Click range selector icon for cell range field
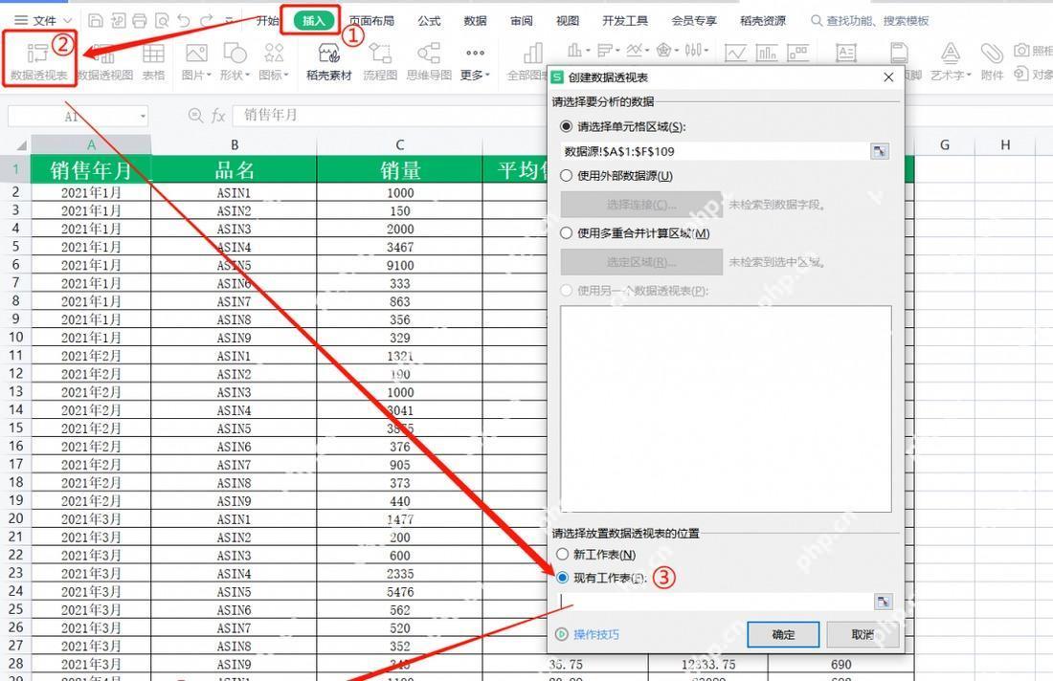 (x=879, y=151)
